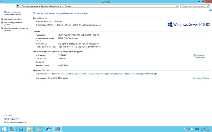Open Paint from the taskbar
Image resolution: width=212 pixels, height=132 pixels.
pyautogui.click(x=39, y=129)
